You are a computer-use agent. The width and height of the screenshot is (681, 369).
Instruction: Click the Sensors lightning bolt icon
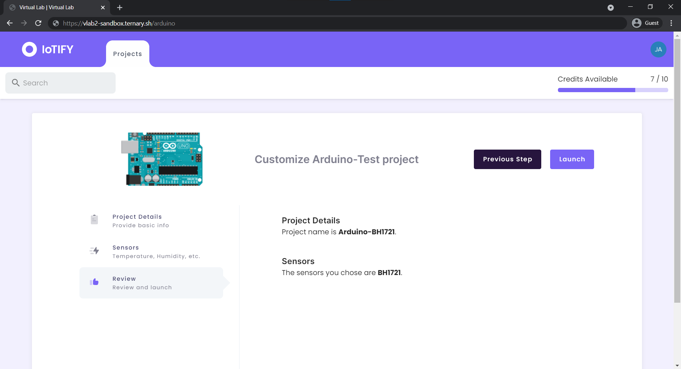click(94, 251)
